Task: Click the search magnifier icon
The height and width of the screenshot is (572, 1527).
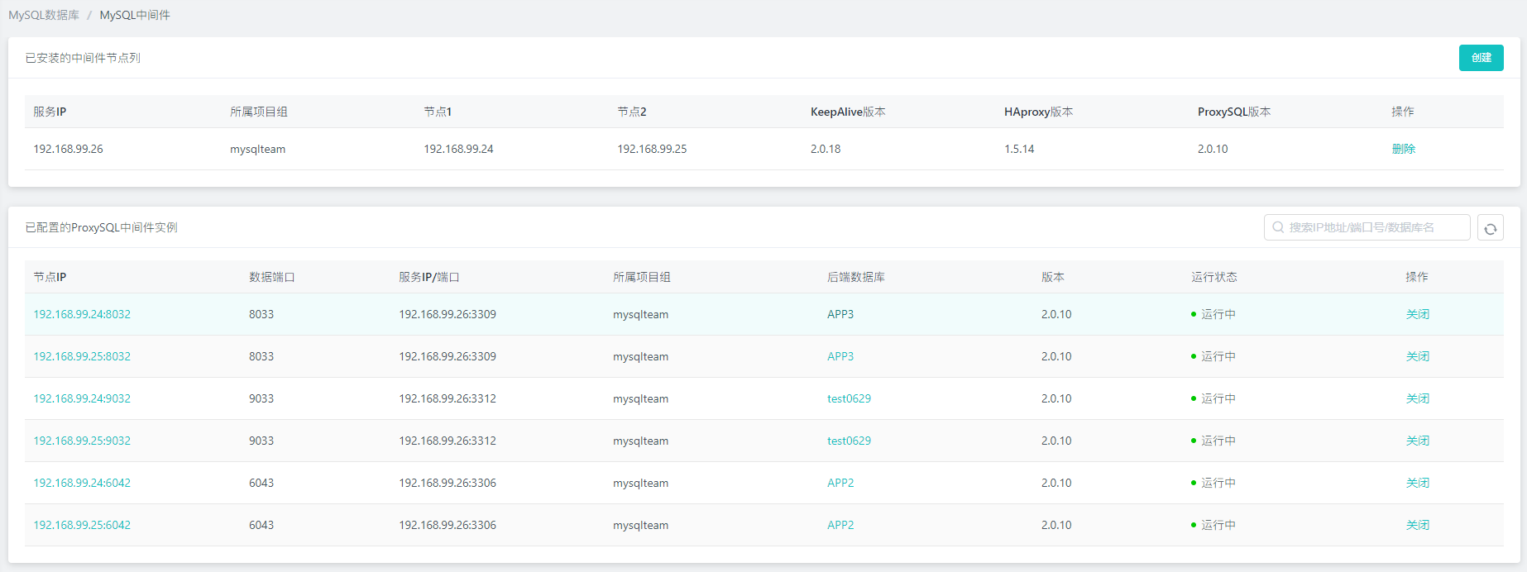Action: (x=1278, y=227)
